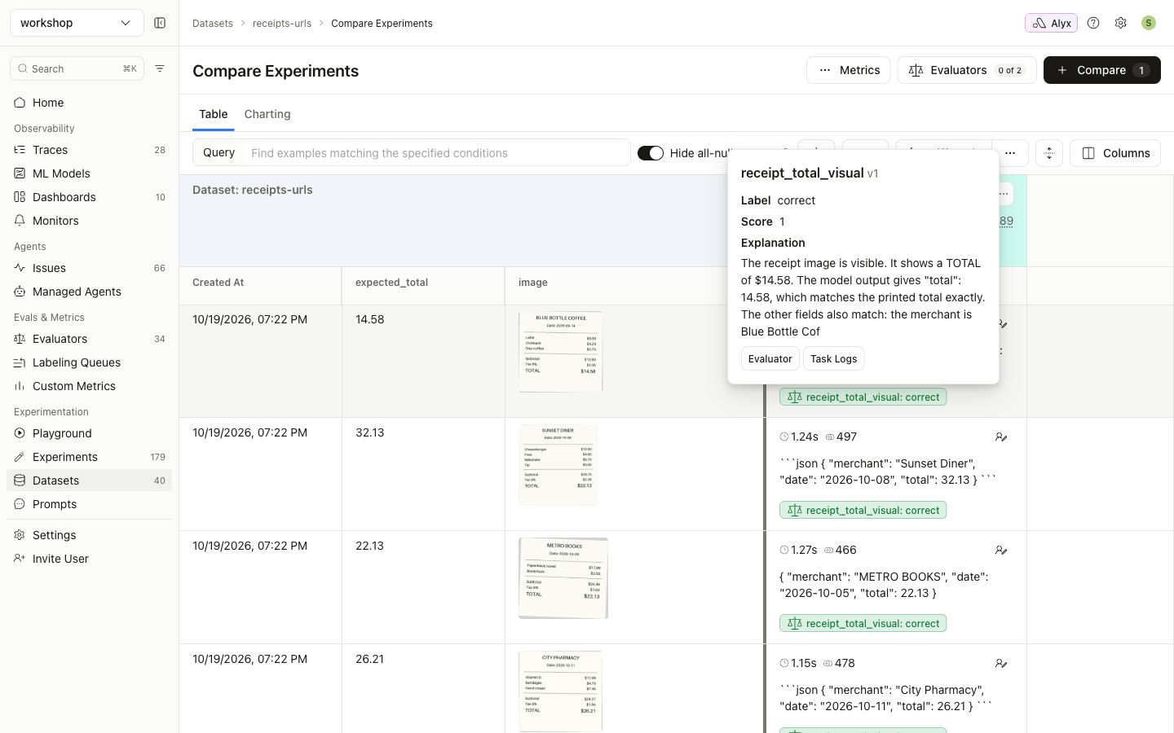Open the Metrics menu
The height and width of the screenshot is (733, 1174).
(849, 70)
